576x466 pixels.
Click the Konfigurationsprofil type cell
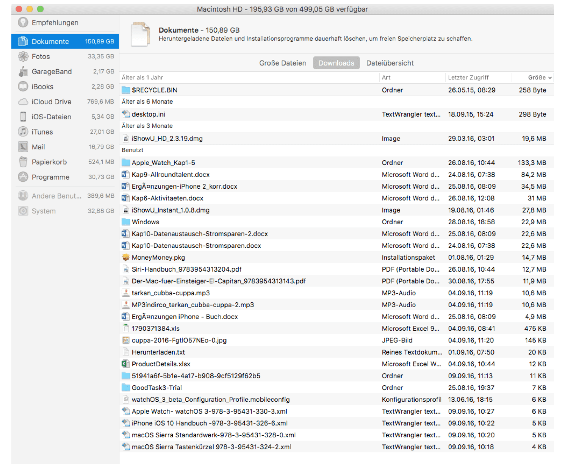[412, 399]
